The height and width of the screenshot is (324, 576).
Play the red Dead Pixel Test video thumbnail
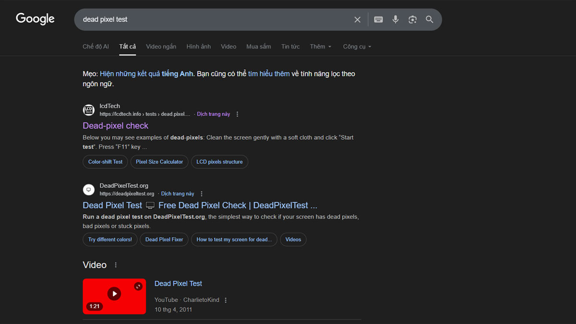[114, 294]
